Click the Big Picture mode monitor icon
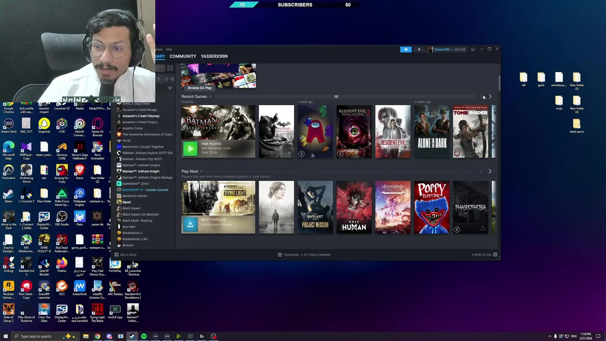The width and height of the screenshot is (606, 341). (x=472, y=49)
